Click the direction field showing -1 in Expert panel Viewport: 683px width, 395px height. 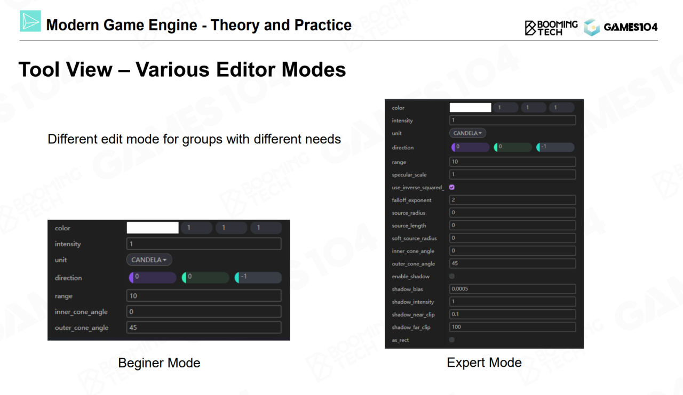pyautogui.click(x=555, y=147)
